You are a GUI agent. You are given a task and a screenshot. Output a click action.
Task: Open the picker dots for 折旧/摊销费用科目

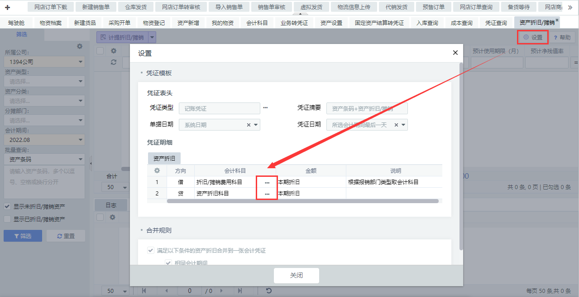point(267,182)
